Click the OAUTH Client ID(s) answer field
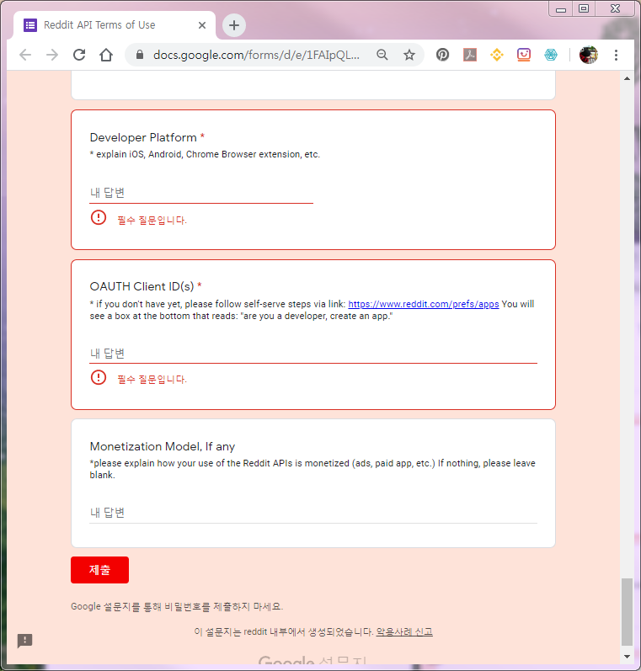 (x=313, y=353)
